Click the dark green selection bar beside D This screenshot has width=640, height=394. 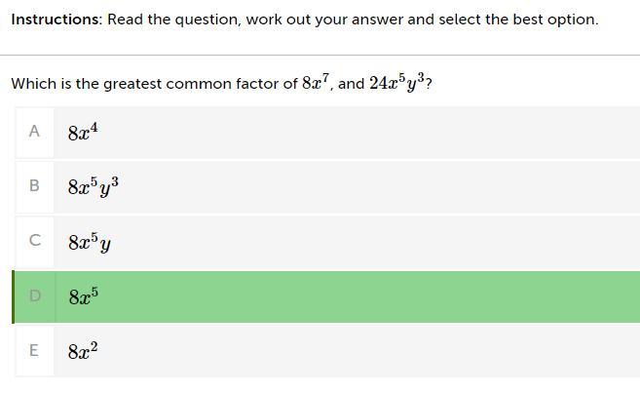point(13,296)
